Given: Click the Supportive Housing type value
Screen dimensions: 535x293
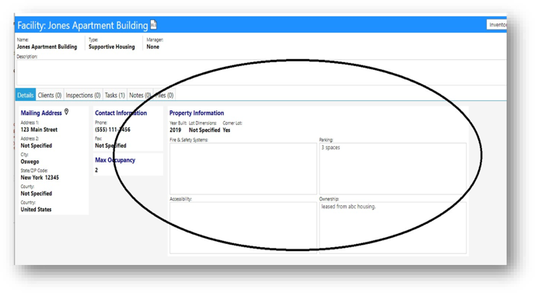Looking at the screenshot, I should click(x=111, y=47).
